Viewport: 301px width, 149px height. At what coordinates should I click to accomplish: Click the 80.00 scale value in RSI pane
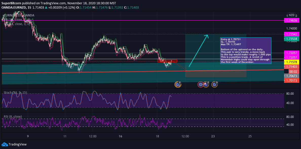coord(291,117)
